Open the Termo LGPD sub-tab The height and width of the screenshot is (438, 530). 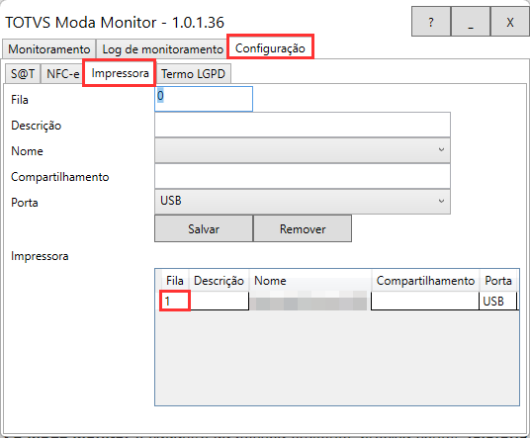[194, 74]
